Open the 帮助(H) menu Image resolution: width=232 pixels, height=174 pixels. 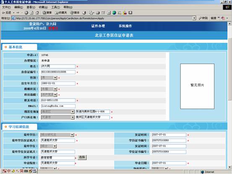click(x=68, y=7)
